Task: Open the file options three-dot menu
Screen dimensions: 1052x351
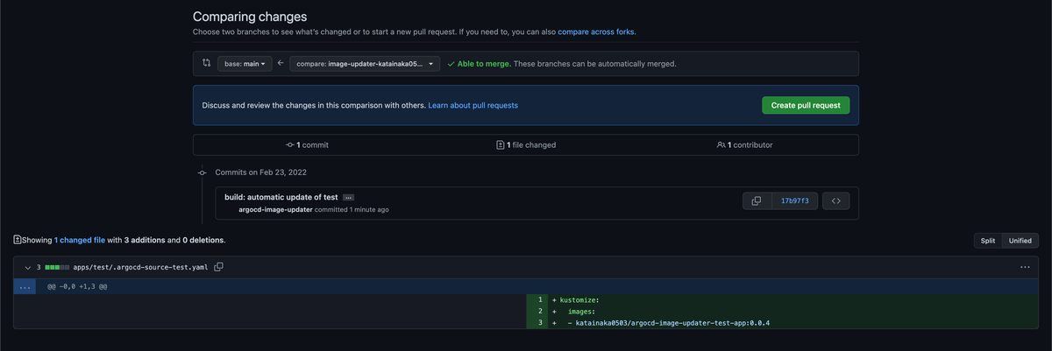Action: [1025, 267]
